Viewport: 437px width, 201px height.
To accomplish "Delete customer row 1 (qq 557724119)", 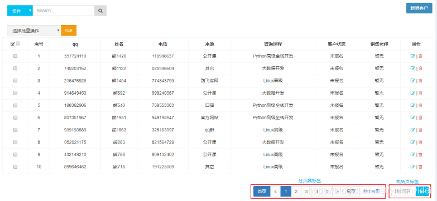I will click(x=420, y=56).
